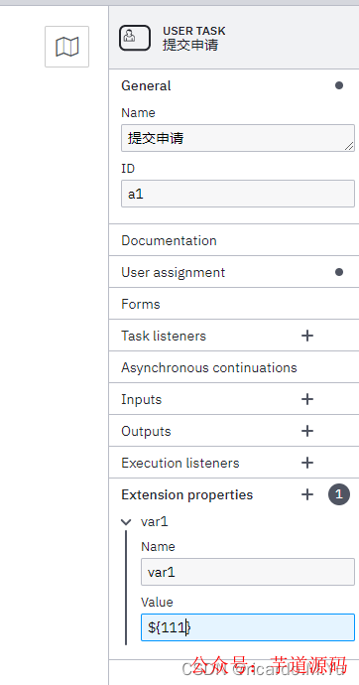Click the Value field with ${111}
This screenshot has width=359, height=685.
point(247,627)
